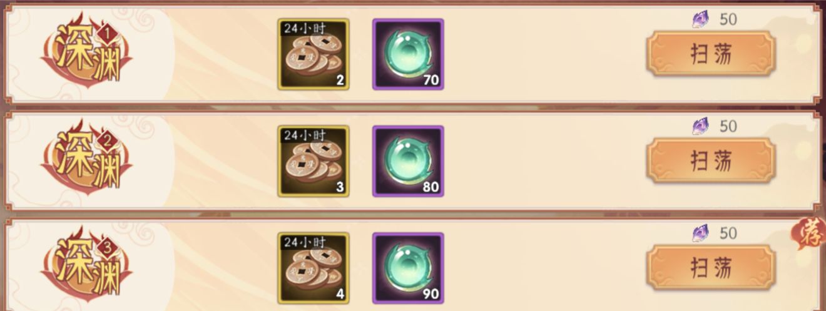Tap the purple crystal cost icon in third row
The image size is (826, 311).
[x=701, y=233]
